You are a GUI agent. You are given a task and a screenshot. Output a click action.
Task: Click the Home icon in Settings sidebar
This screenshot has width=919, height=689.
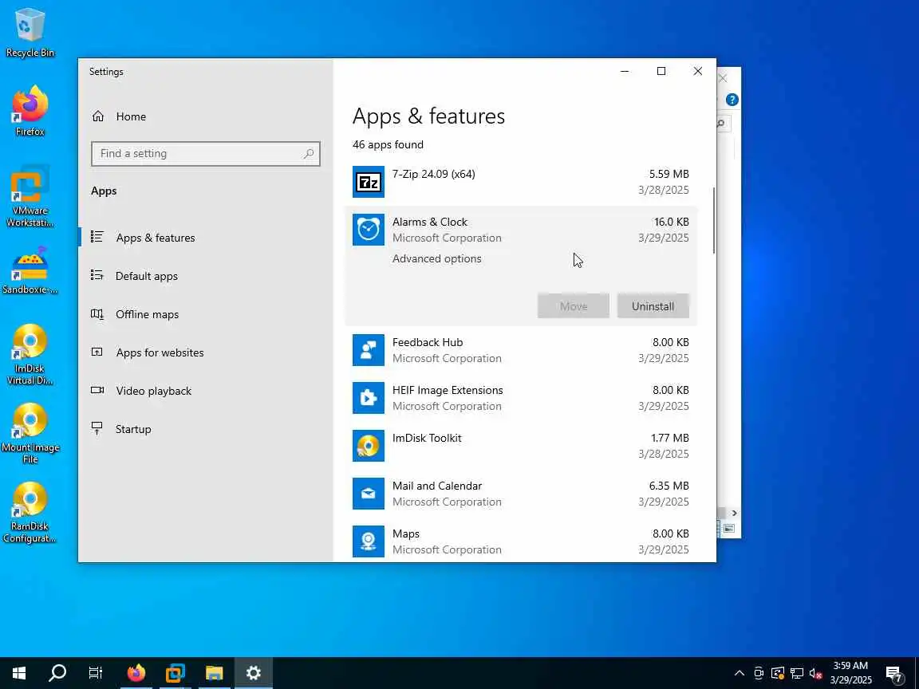(x=98, y=116)
